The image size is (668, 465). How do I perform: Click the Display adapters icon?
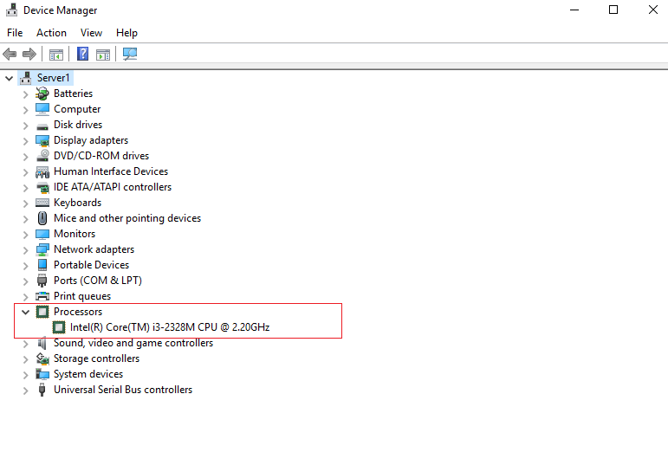(42, 140)
